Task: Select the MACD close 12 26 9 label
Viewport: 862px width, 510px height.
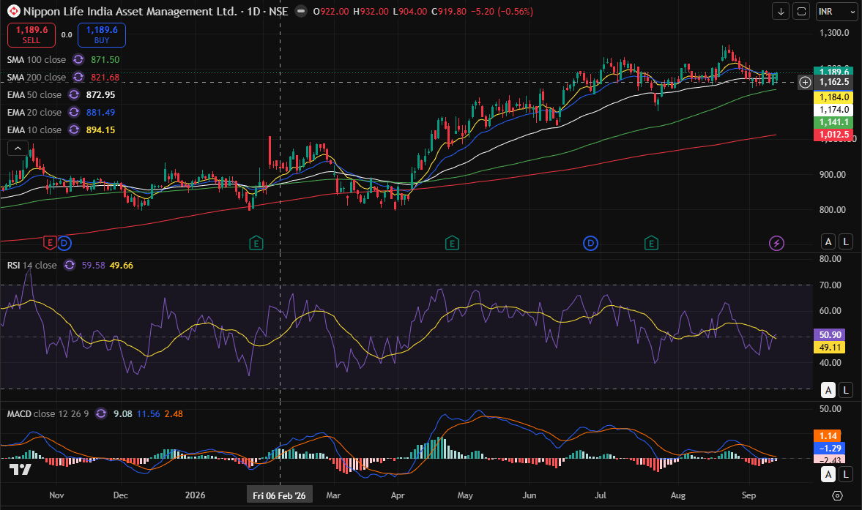Action: click(x=48, y=413)
